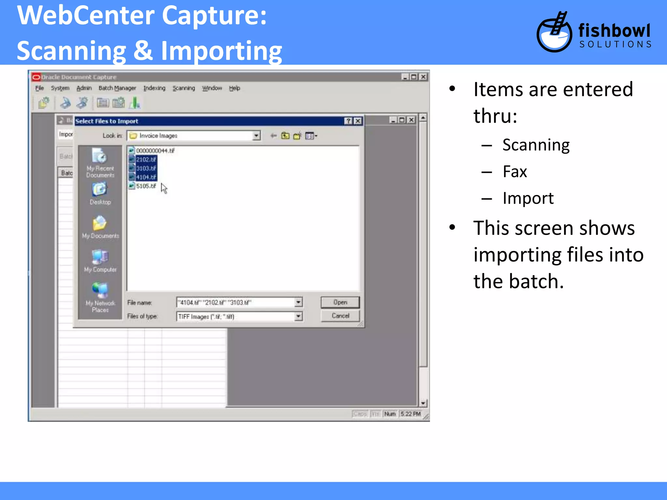
Task: Click the scrollbar up arrow
Action: click(423, 117)
